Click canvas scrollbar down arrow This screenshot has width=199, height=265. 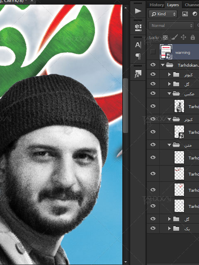[125, 262]
